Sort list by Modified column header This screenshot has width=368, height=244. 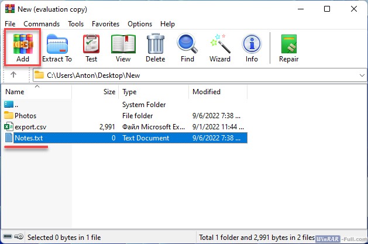coord(206,92)
